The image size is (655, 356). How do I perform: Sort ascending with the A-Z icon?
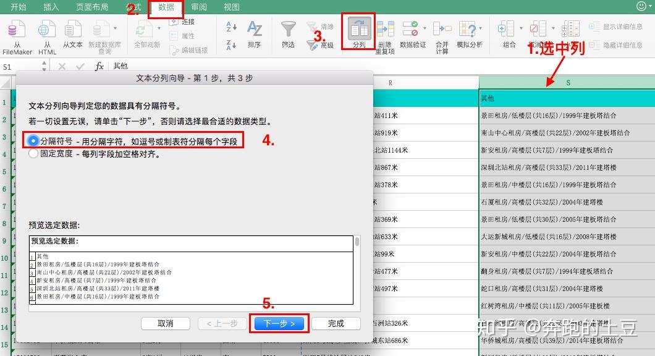[232, 27]
